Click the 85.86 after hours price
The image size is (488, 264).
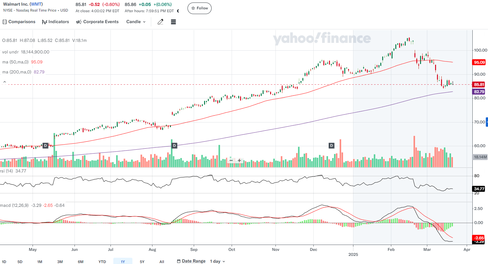(x=131, y=4)
